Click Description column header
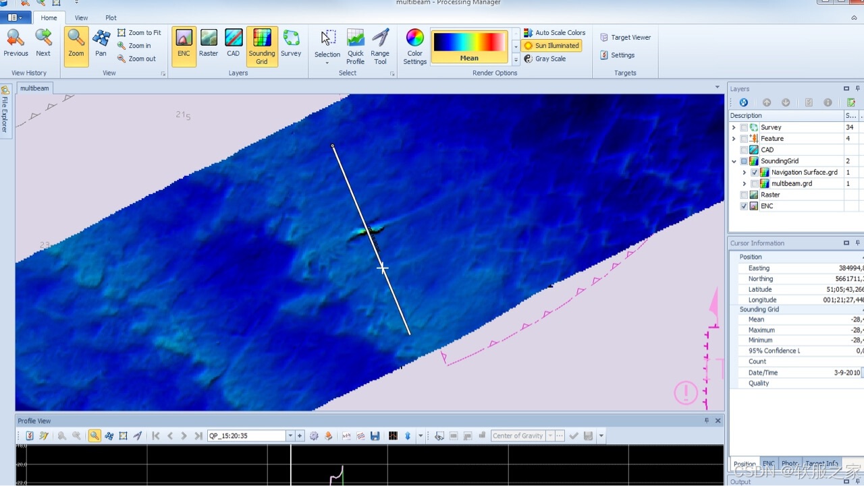The width and height of the screenshot is (864, 486). [786, 116]
